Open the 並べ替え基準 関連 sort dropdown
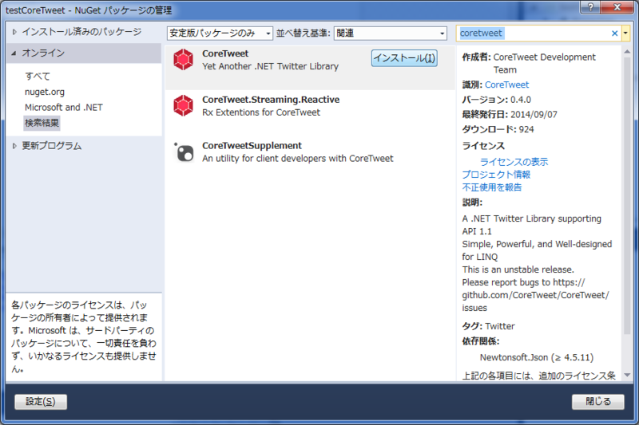The height and width of the screenshot is (425, 639). point(390,33)
